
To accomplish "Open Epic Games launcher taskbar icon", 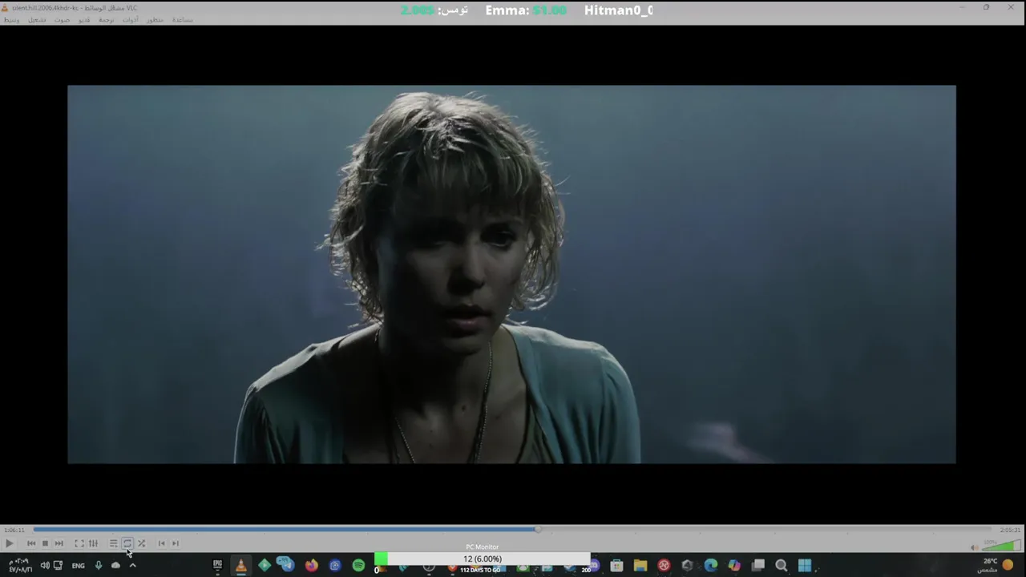I will [217, 565].
